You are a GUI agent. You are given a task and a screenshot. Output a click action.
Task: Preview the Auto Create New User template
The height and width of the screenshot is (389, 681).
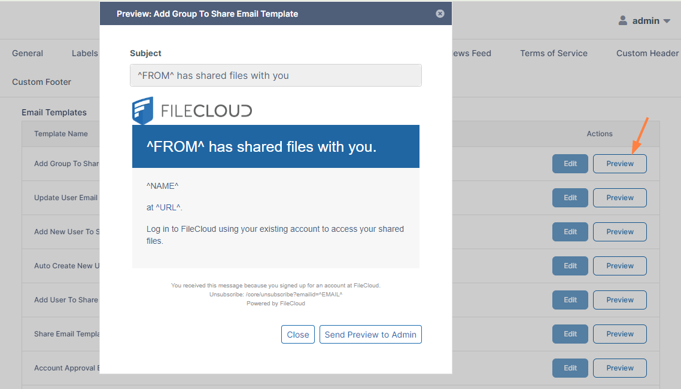coord(620,266)
